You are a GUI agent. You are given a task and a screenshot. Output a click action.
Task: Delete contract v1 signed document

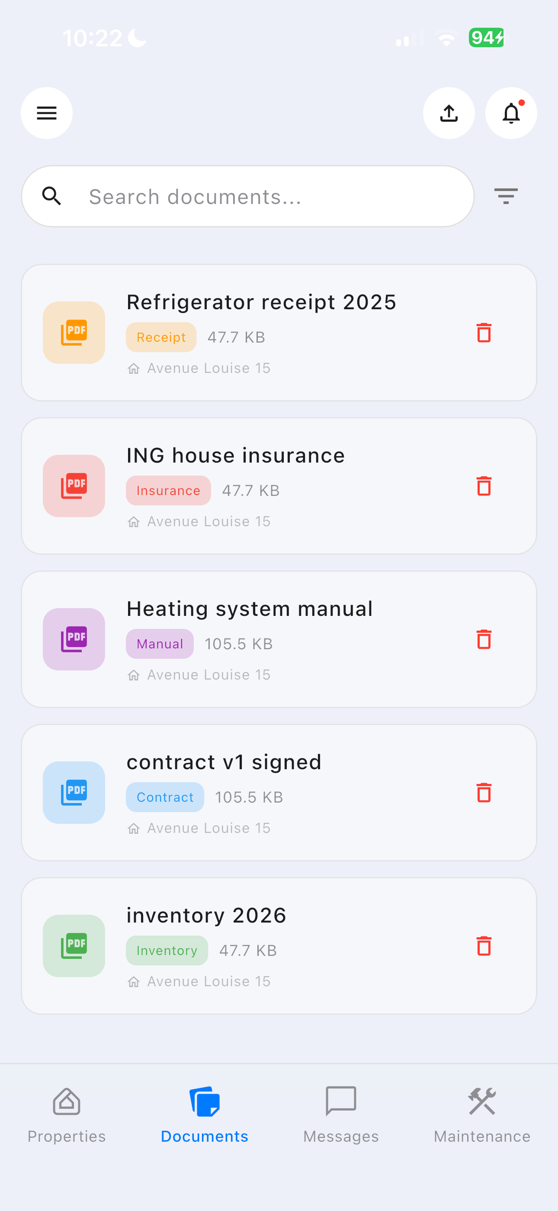[484, 793]
